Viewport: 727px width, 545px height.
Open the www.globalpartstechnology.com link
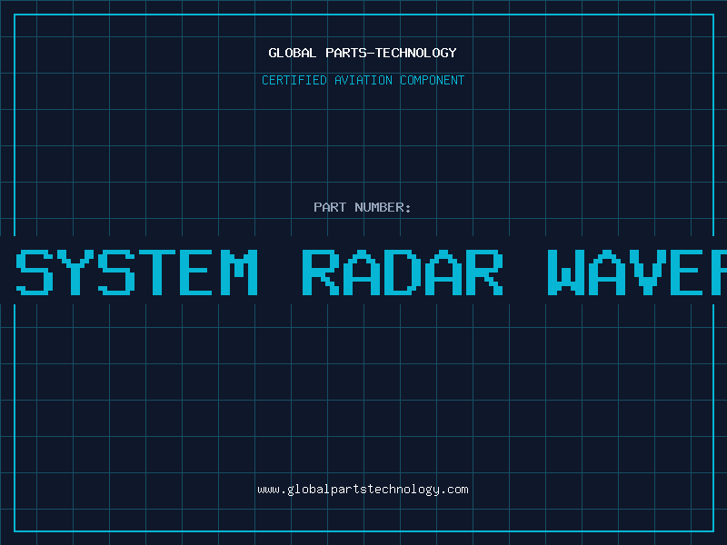pos(363,490)
